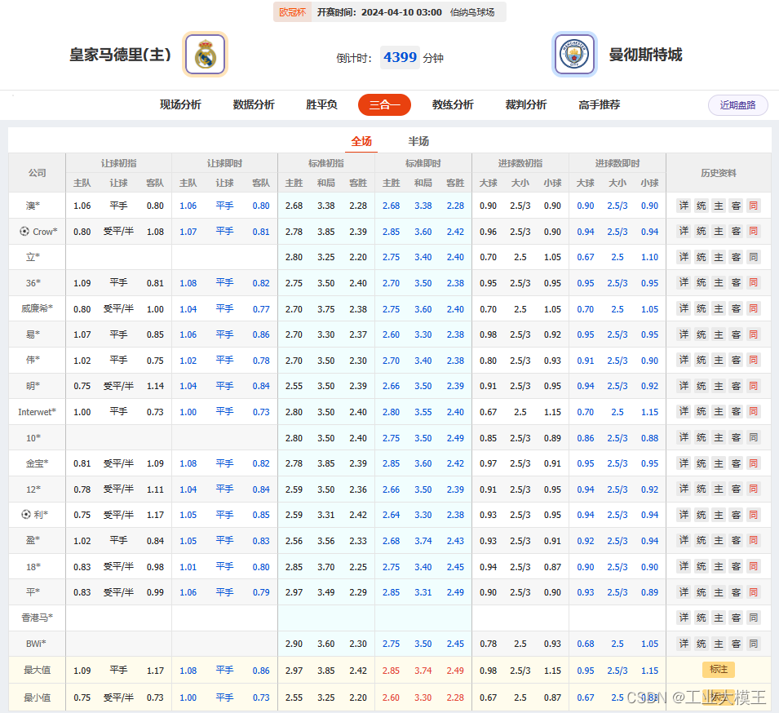Click BWi* live over odds 0.68
Viewport: 779px width, 713px height.
[585, 644]
